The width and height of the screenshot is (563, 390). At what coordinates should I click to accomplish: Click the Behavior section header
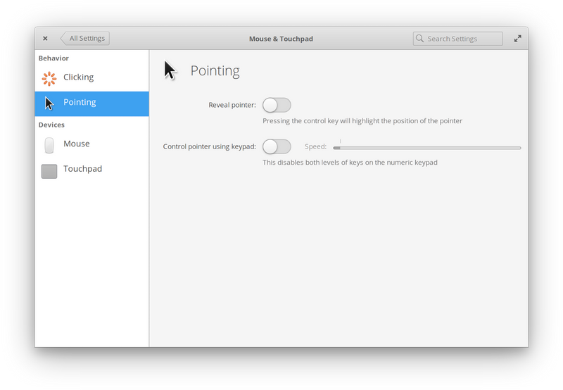[x=53, y=58]
